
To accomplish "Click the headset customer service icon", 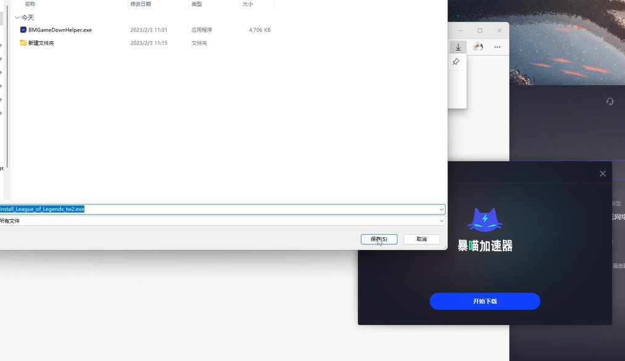I will 610,102.
